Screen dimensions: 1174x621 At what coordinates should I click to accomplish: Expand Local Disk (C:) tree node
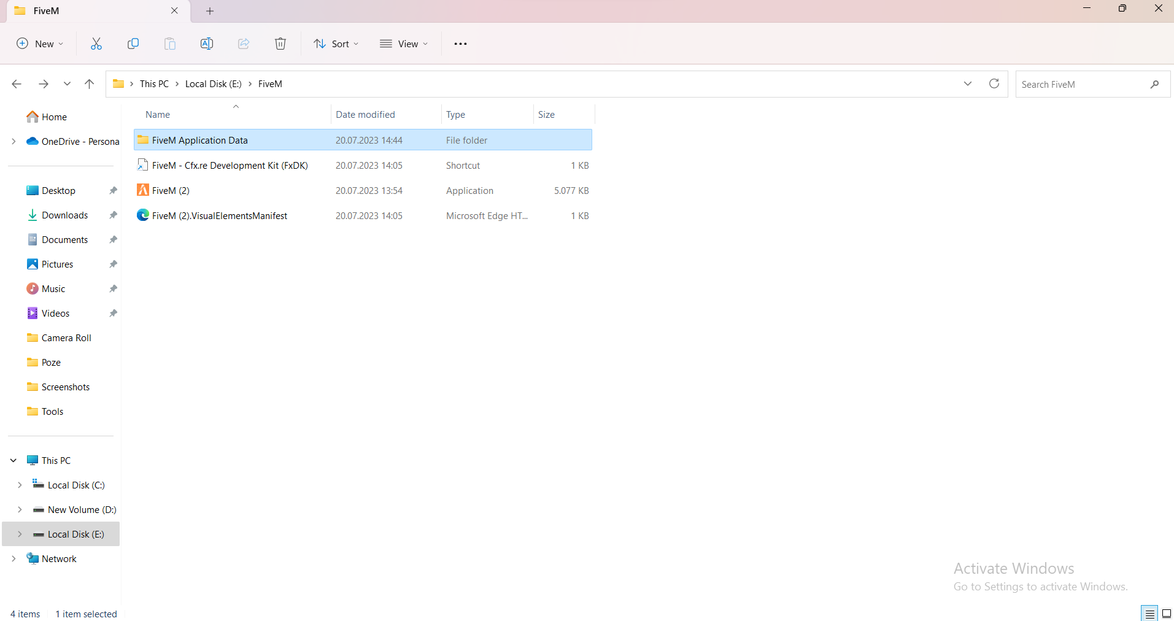click(x=20, y=485)
